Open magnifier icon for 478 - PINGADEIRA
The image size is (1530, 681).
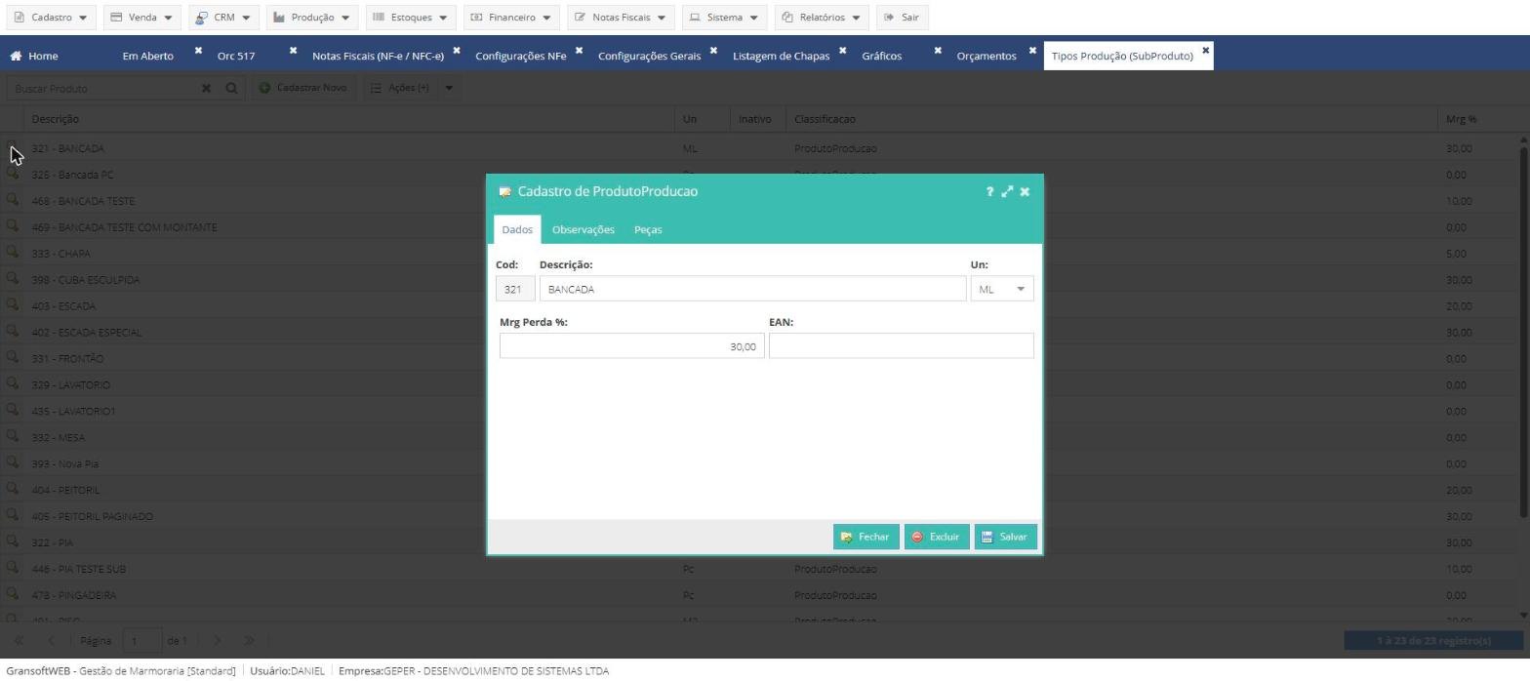point(13,593)
